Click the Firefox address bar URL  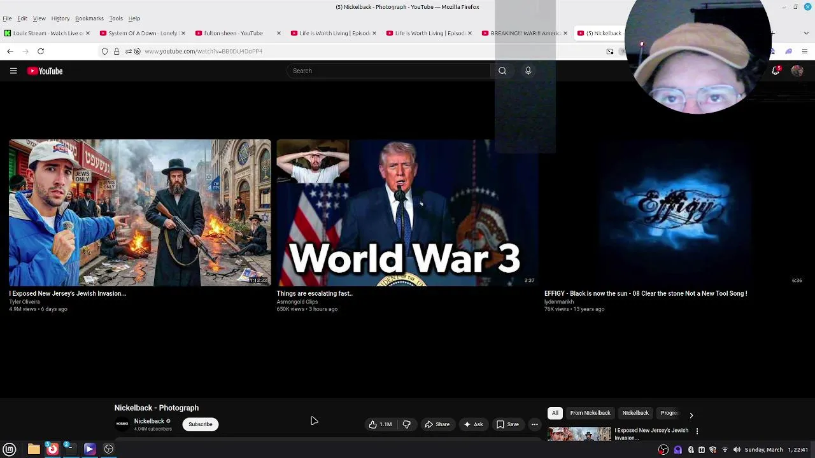(x=204, y=51)
